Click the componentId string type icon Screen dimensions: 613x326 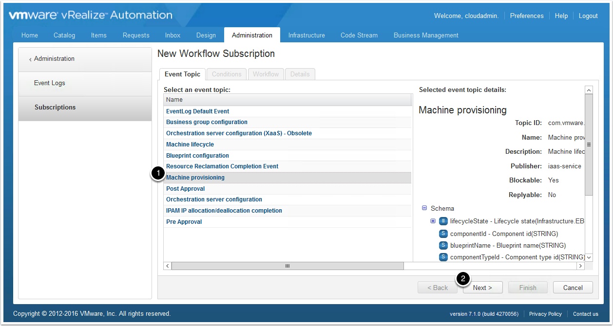point(443,234)
